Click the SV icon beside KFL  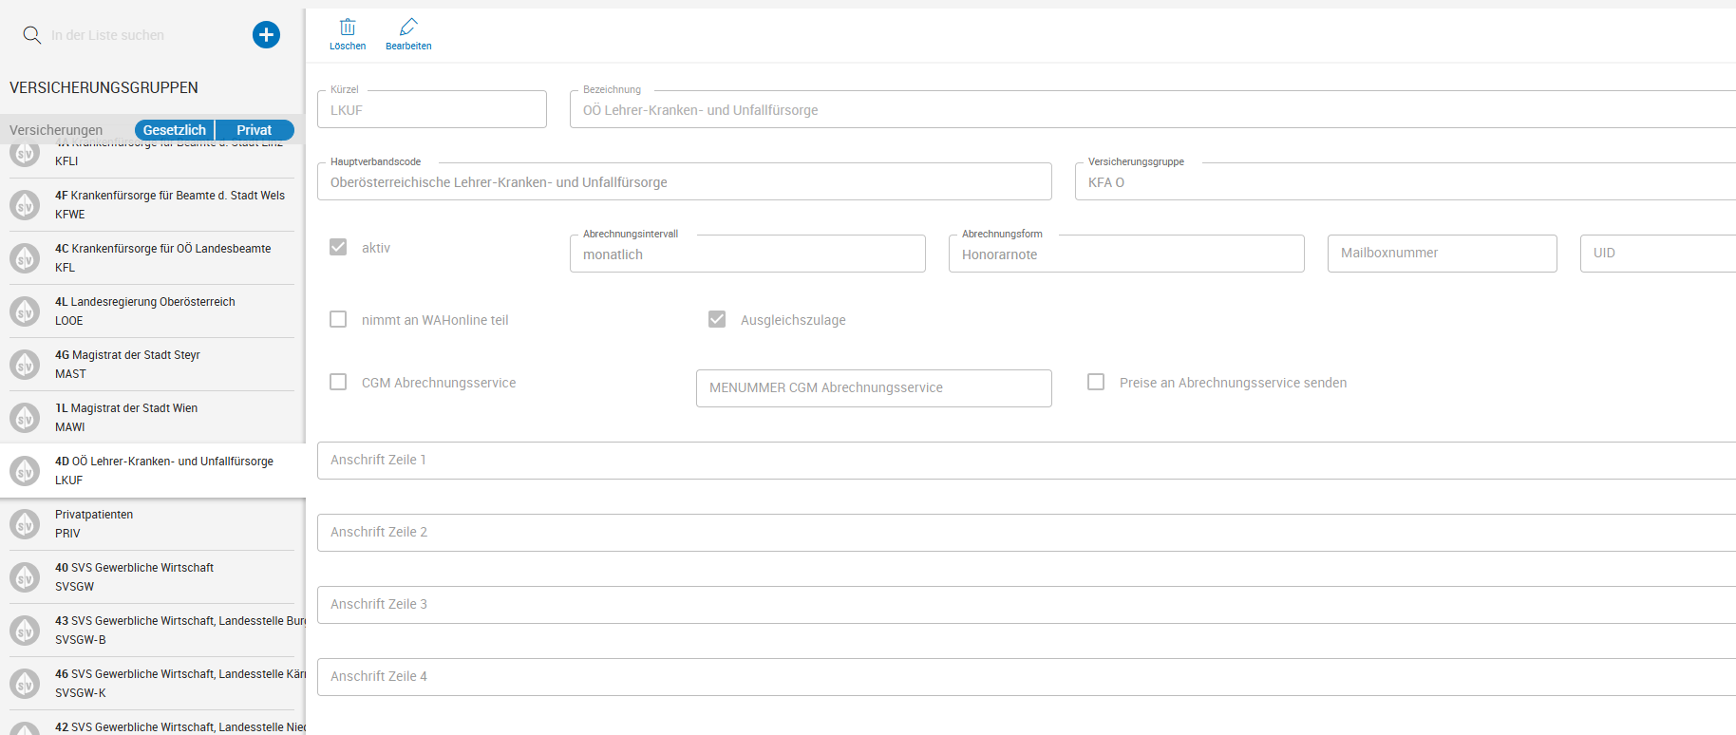[25, 257]
